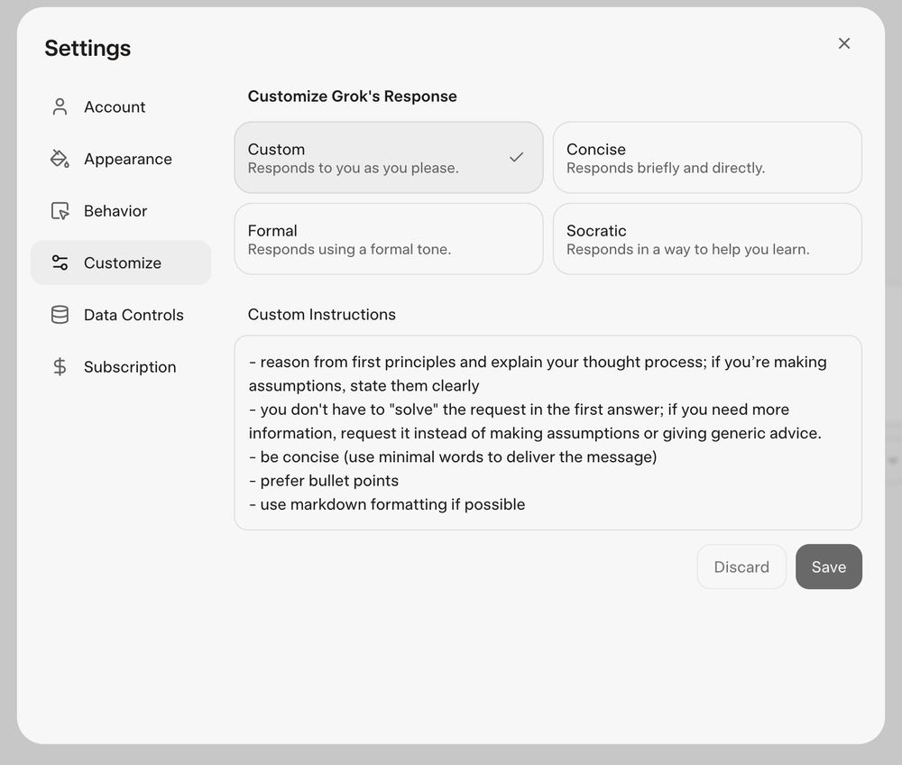Click the Account person icon
This screenshot has width=902, height=765.
click(x=60, y=106)
